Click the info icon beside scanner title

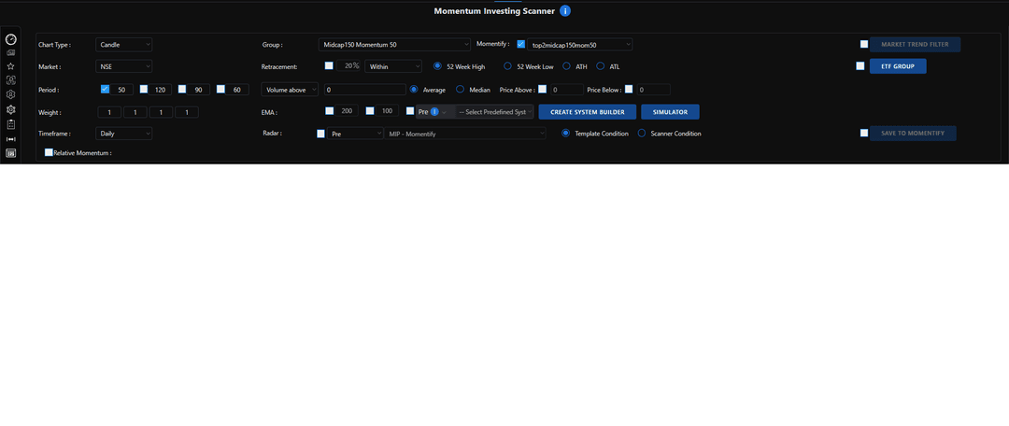565,11
